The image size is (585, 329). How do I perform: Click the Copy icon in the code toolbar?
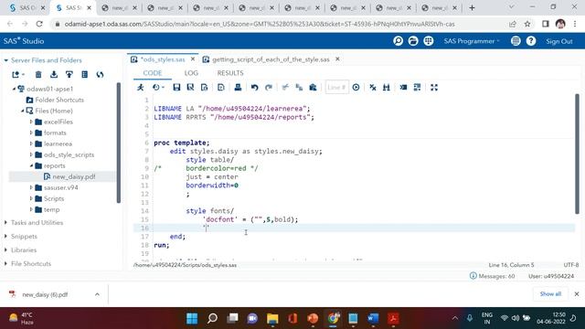click(x=299, y=88)
